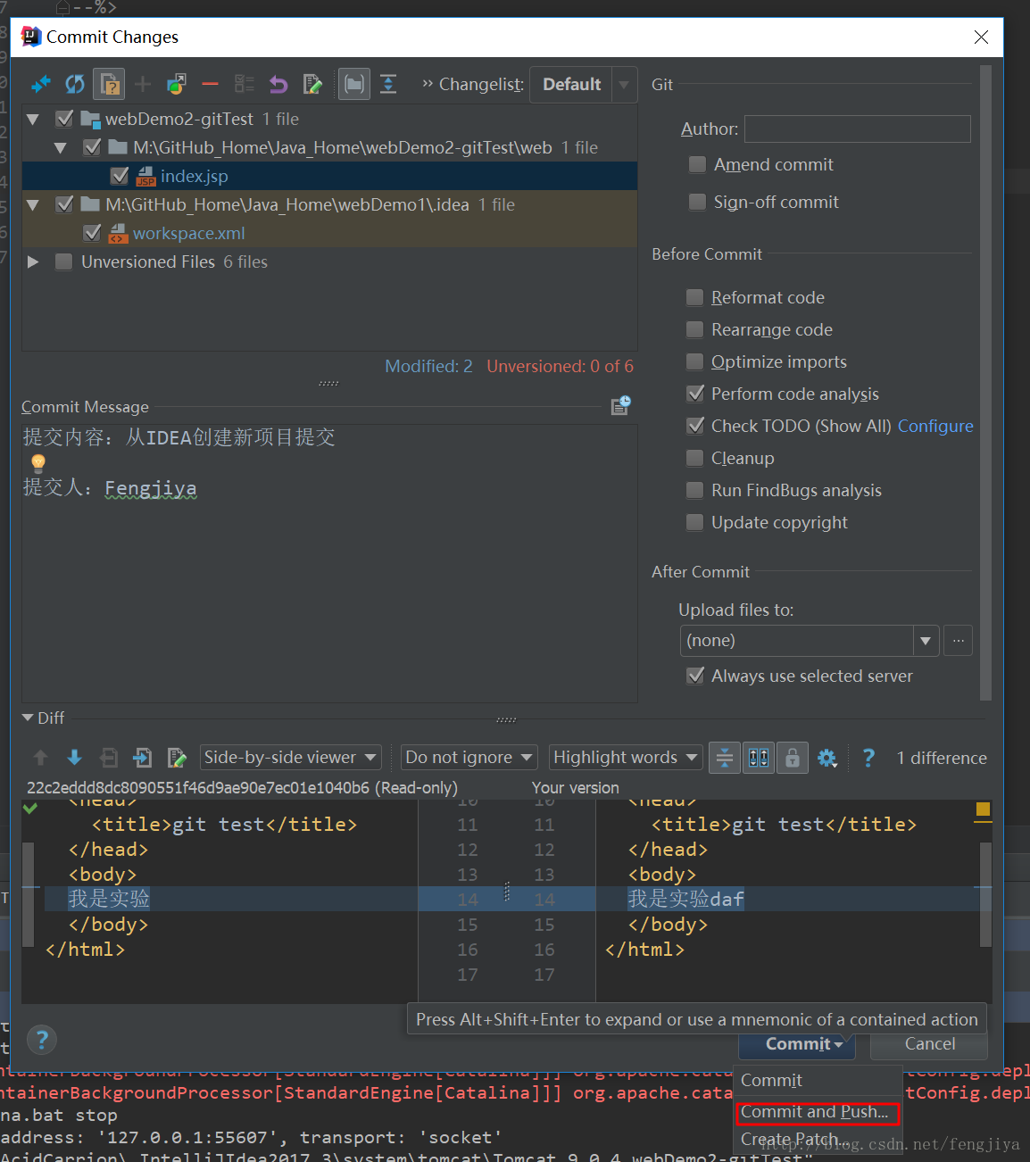Click the Move to Another Changelist icon
This screenshot has width=1030, height=1162.
(177, 85)
